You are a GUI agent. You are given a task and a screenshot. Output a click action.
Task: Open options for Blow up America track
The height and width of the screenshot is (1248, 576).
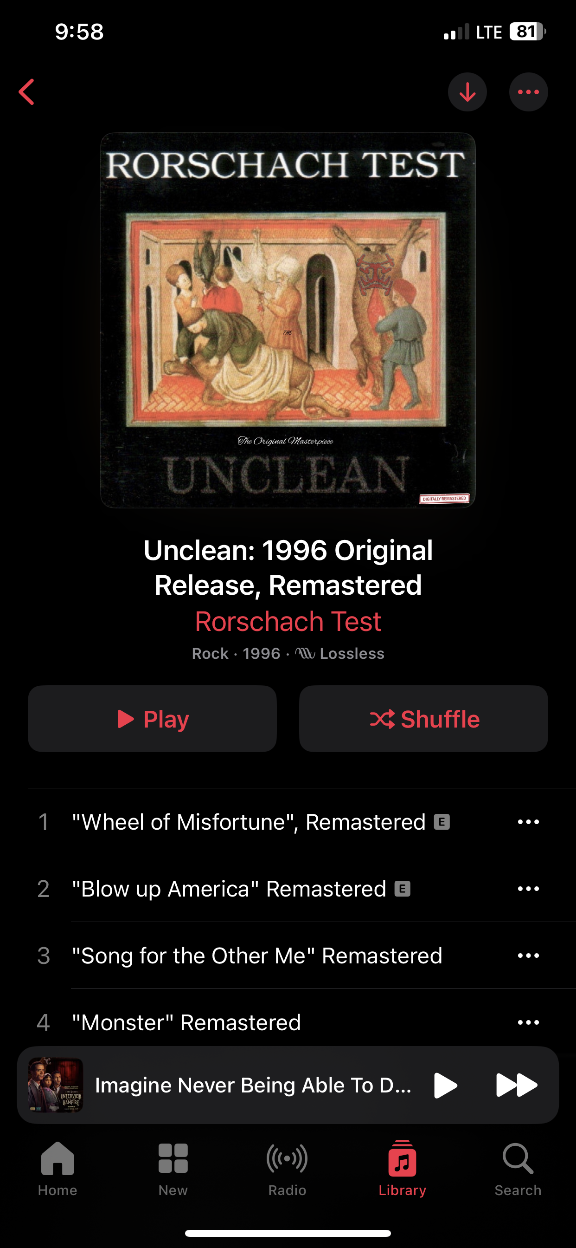tap(528, 889)
